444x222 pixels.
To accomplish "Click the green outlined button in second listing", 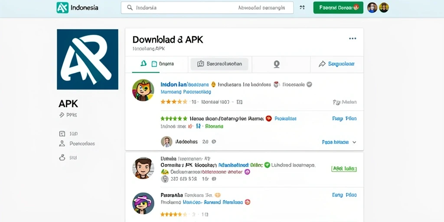I will 344,169.
